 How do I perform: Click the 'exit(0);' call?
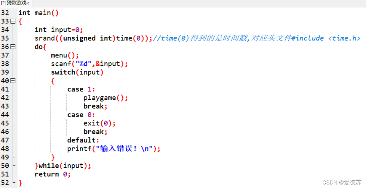point(99,123)
